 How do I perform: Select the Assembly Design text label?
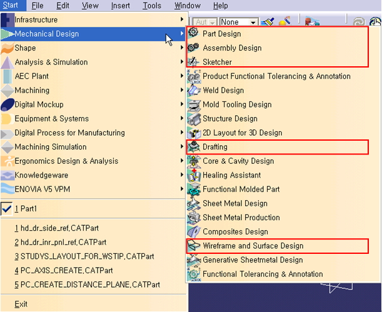tap(232, 48)
